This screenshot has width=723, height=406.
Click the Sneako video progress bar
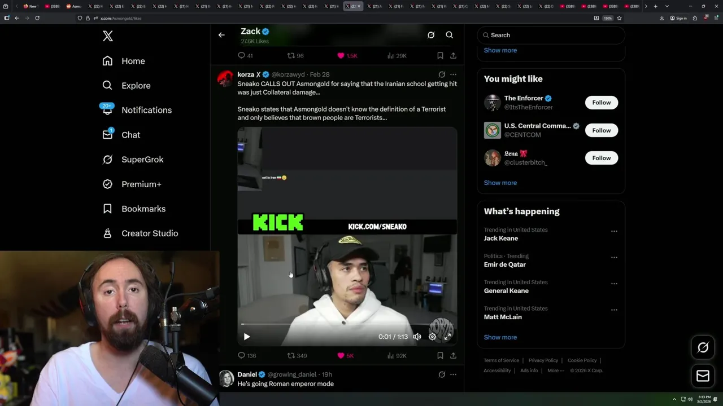[347, 324]
